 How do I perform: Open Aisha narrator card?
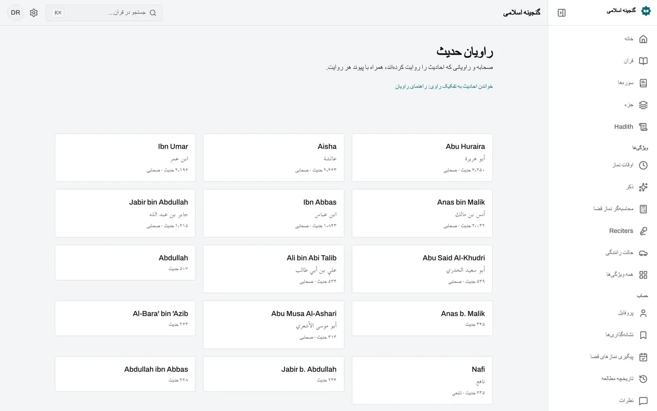coord(273,157)
